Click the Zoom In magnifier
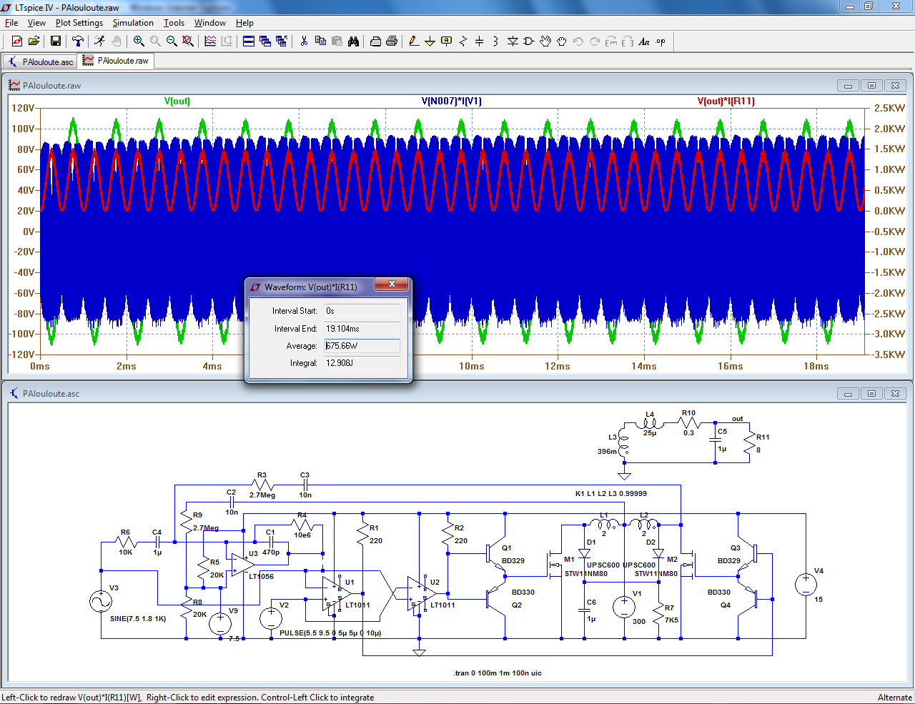 click(139, 41)
